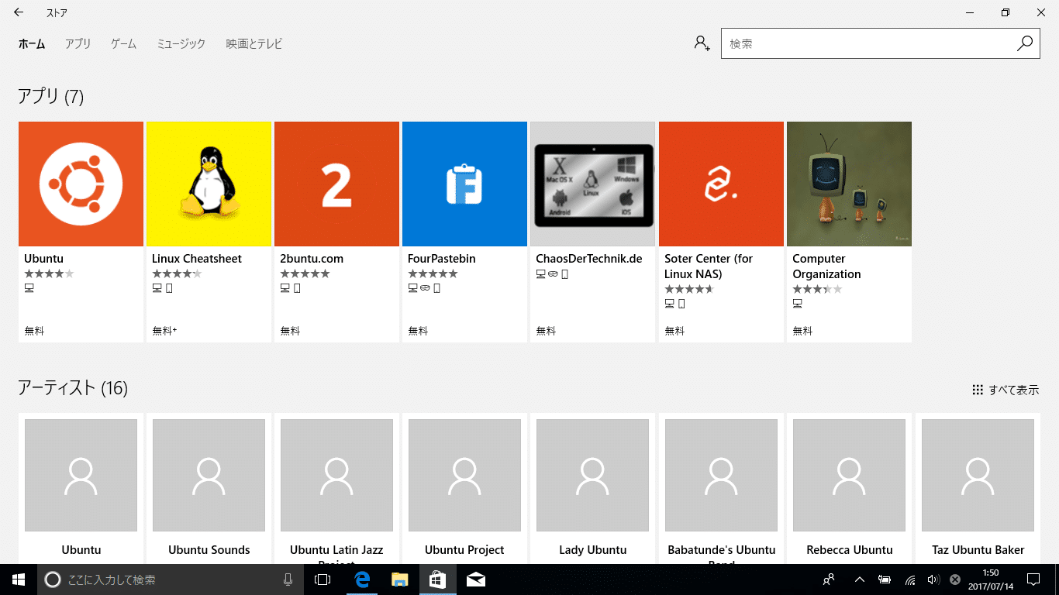Select artist avatar for Ubuntu Sounds
This screenshot has height=595, width=1059.
209,476
